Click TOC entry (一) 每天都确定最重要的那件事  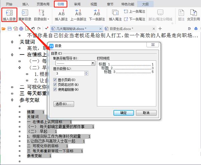tap(61, 127)
